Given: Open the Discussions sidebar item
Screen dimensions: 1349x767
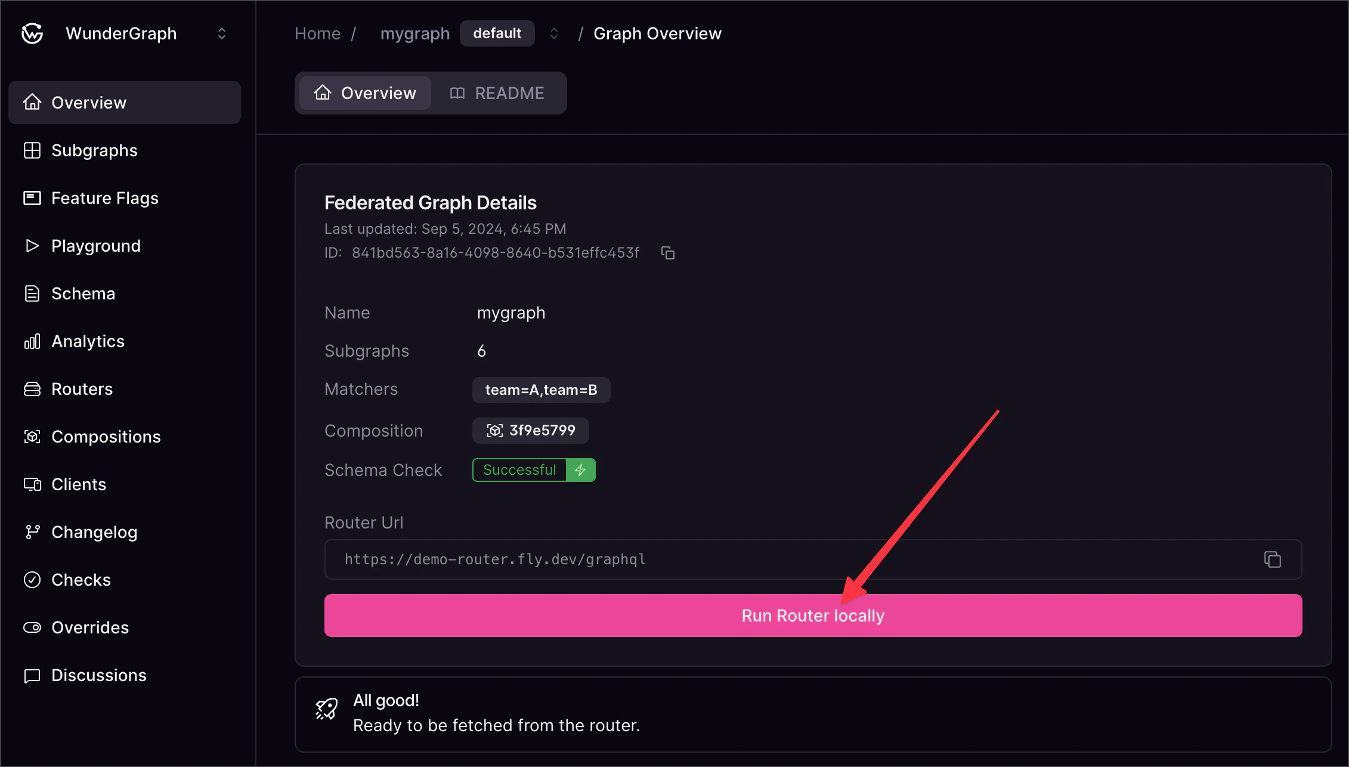Looking at the screenshot, I should 98,675.
